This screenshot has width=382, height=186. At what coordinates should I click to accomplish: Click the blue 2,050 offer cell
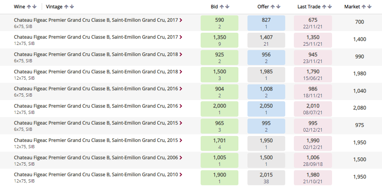click(x=266, y=109)
